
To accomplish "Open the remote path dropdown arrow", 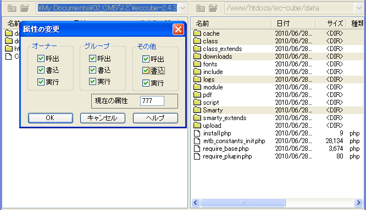I will click(x=359, y=8).
